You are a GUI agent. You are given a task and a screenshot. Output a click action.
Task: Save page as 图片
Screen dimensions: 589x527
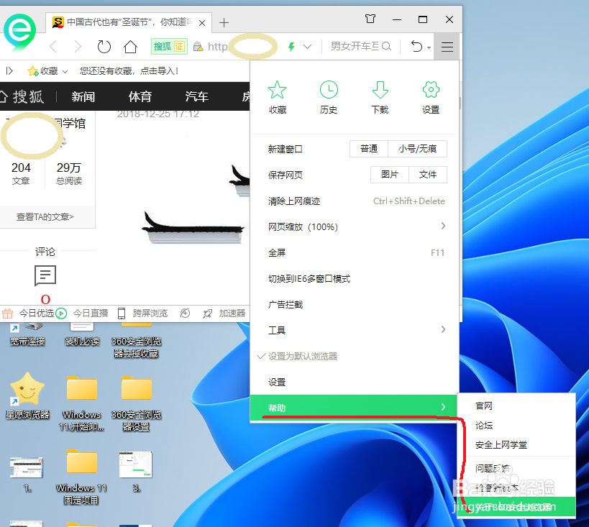[390, 175]
